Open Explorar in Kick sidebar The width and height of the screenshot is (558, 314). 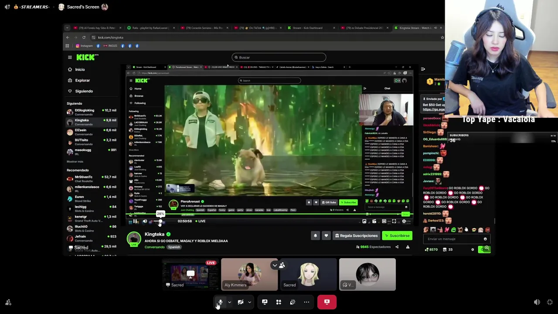[82, 80]
